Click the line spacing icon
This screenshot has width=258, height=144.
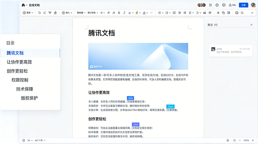[x=197, y=13]
